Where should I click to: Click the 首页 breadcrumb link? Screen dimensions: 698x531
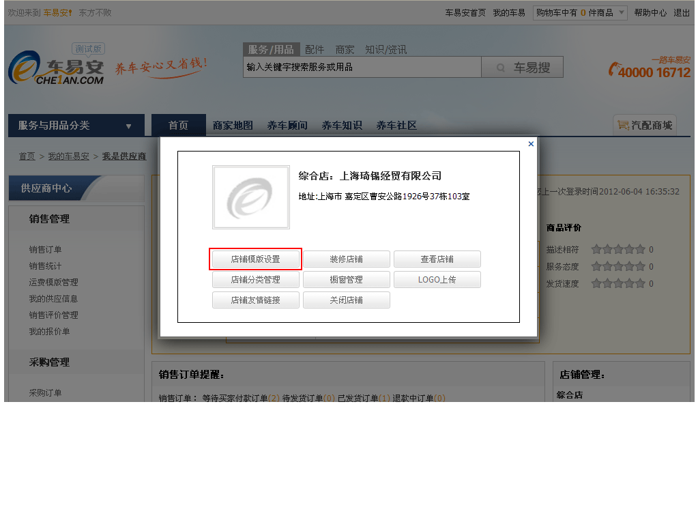point(27,156)
